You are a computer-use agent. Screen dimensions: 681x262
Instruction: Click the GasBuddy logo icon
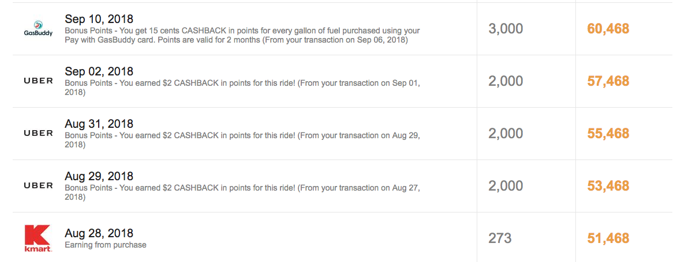pos(38,29)
